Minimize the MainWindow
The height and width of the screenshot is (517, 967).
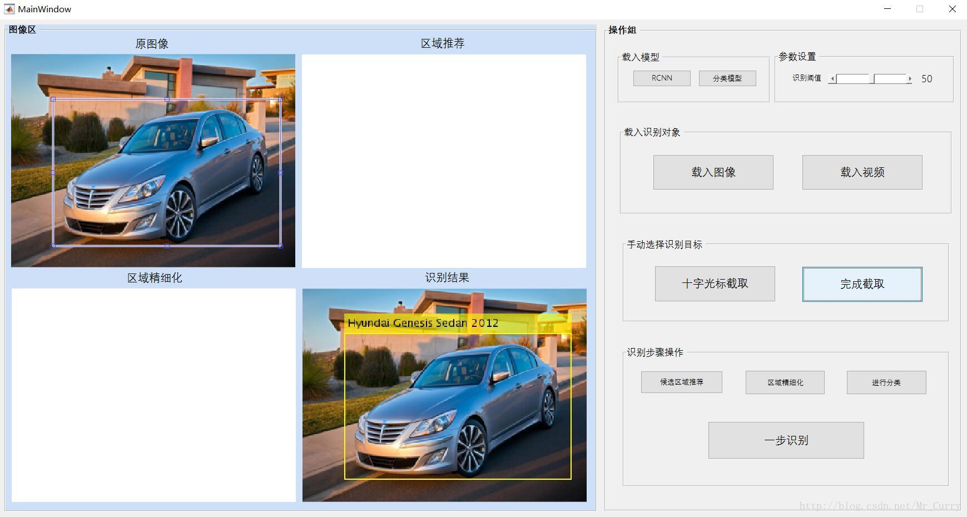[887, 9]
